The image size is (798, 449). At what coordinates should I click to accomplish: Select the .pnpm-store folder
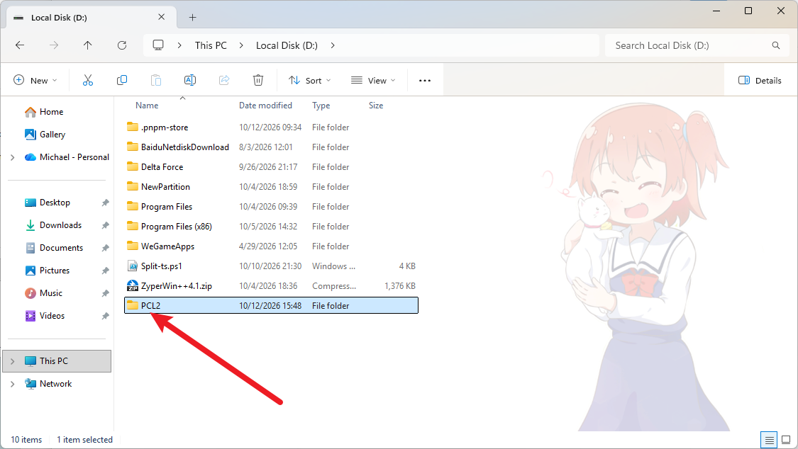tap(271, 127)
